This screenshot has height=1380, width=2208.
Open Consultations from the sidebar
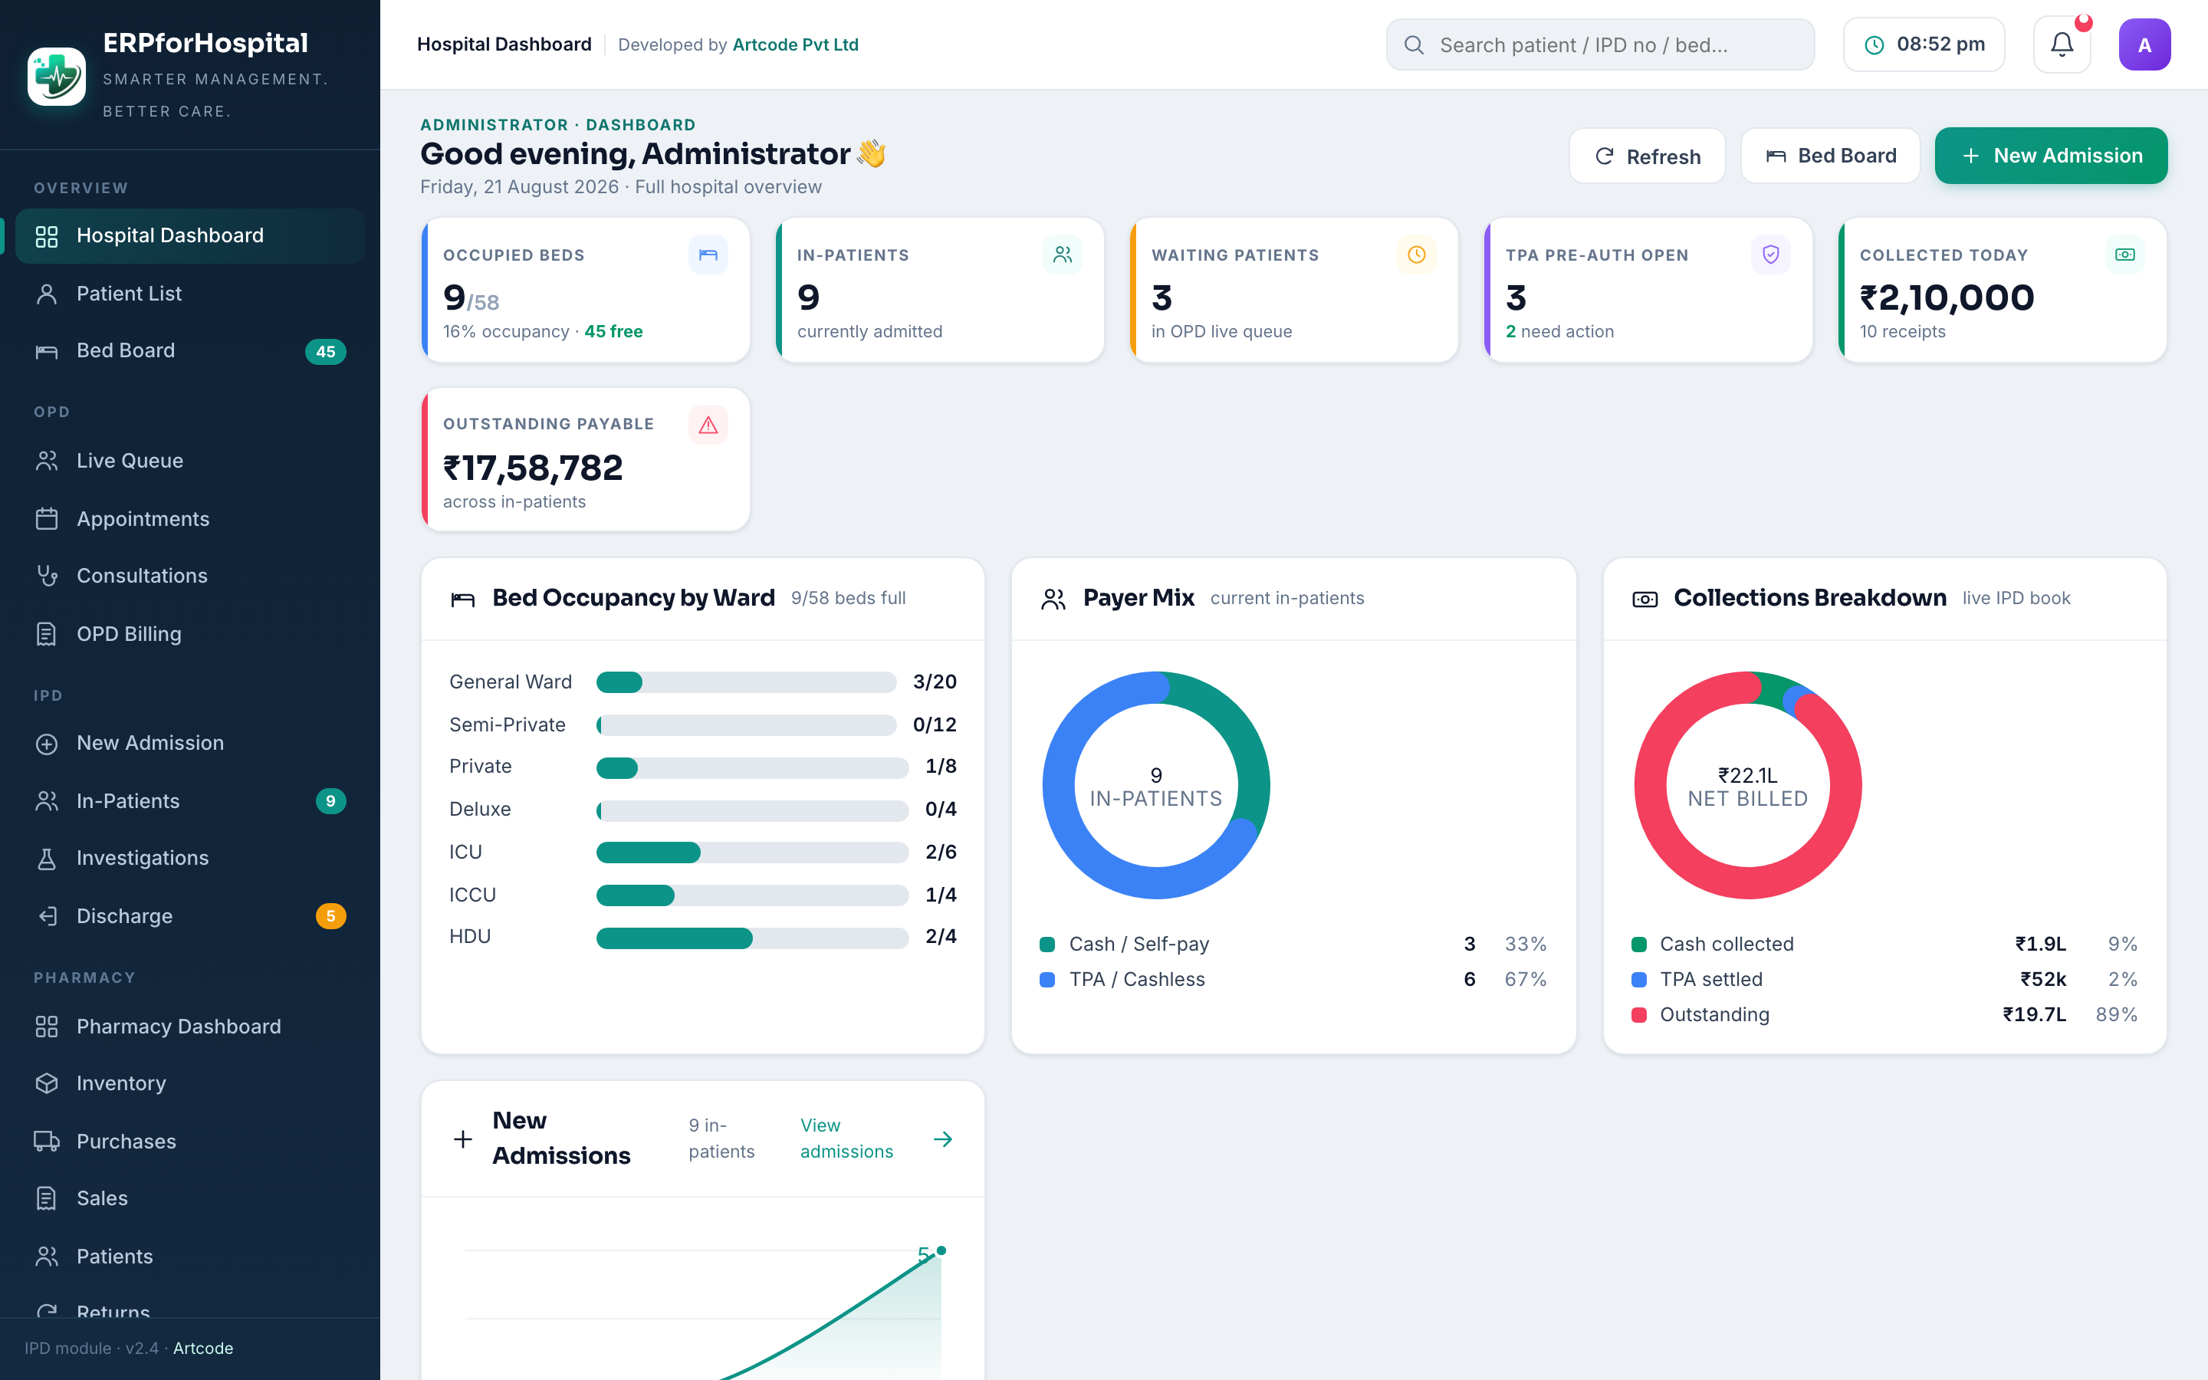190,576
